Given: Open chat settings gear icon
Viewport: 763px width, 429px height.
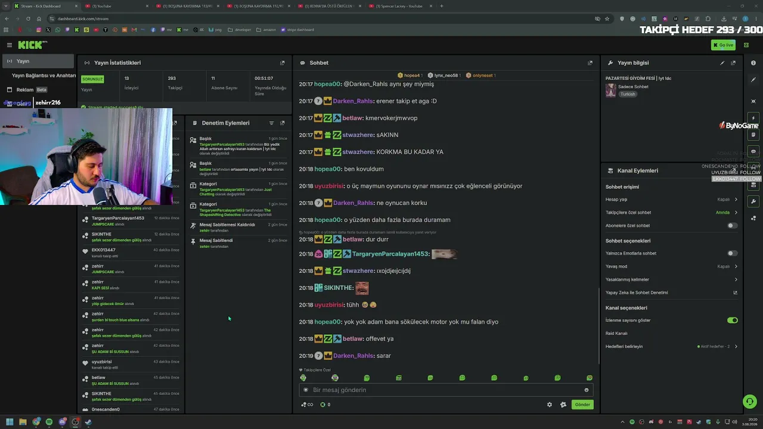Looking at the screenshot, I should coord(550,405).
